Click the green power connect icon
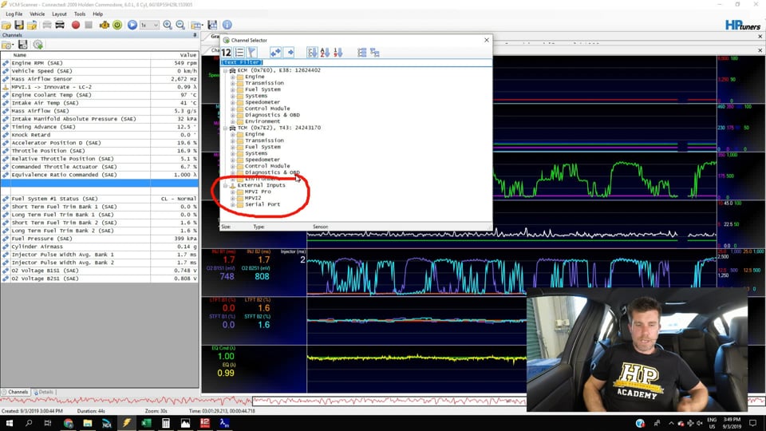Viewport: 766px width, 431px height. 117,25
